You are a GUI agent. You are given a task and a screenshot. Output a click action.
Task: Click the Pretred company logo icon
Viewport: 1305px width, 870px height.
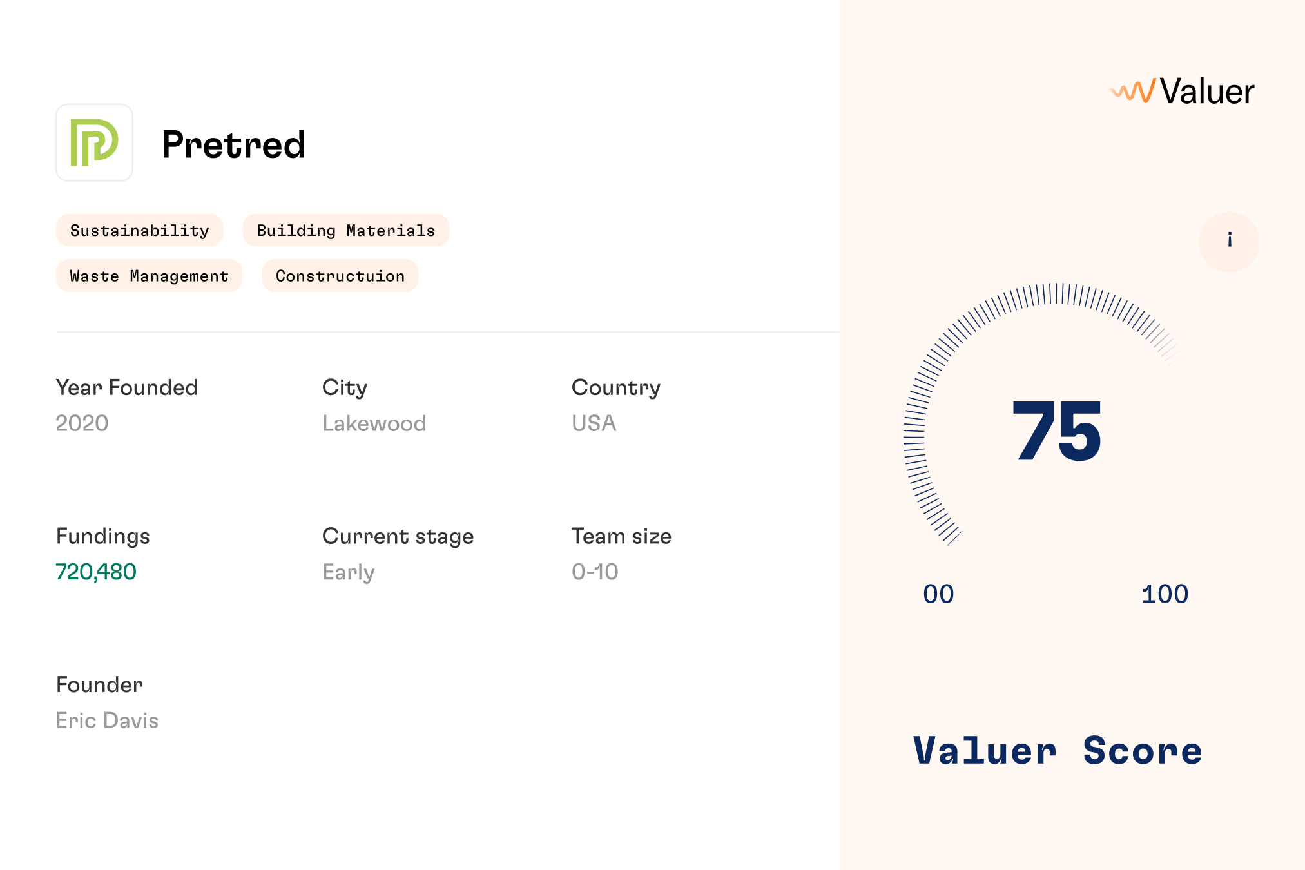(94, 142)
